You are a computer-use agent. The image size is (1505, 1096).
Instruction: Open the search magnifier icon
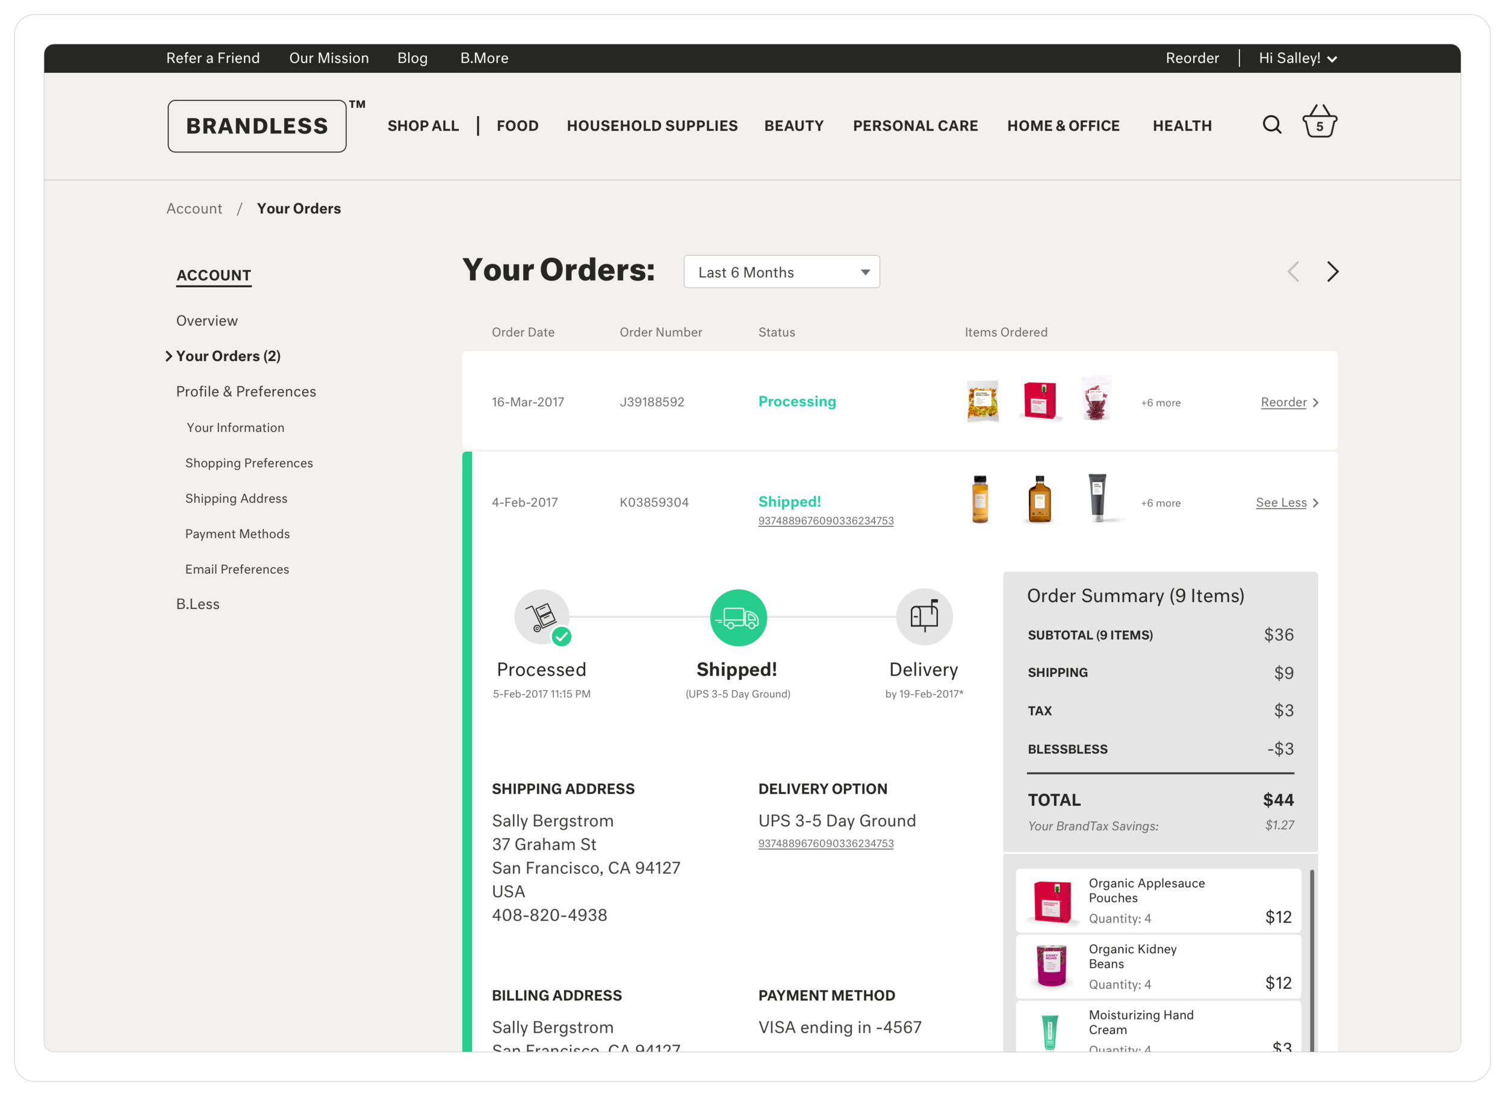click(x=1271, y=124)
